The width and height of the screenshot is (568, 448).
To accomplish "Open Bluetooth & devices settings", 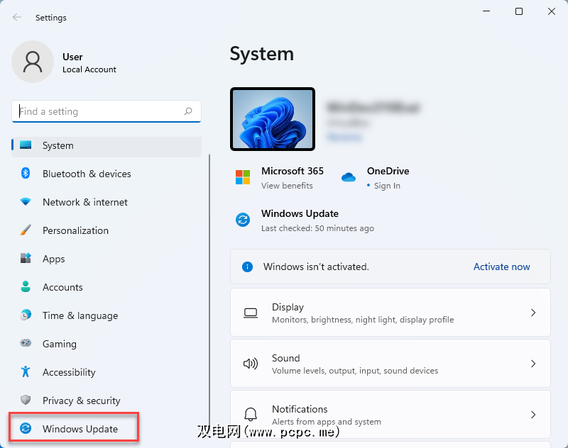I will (x=106, y=174).
